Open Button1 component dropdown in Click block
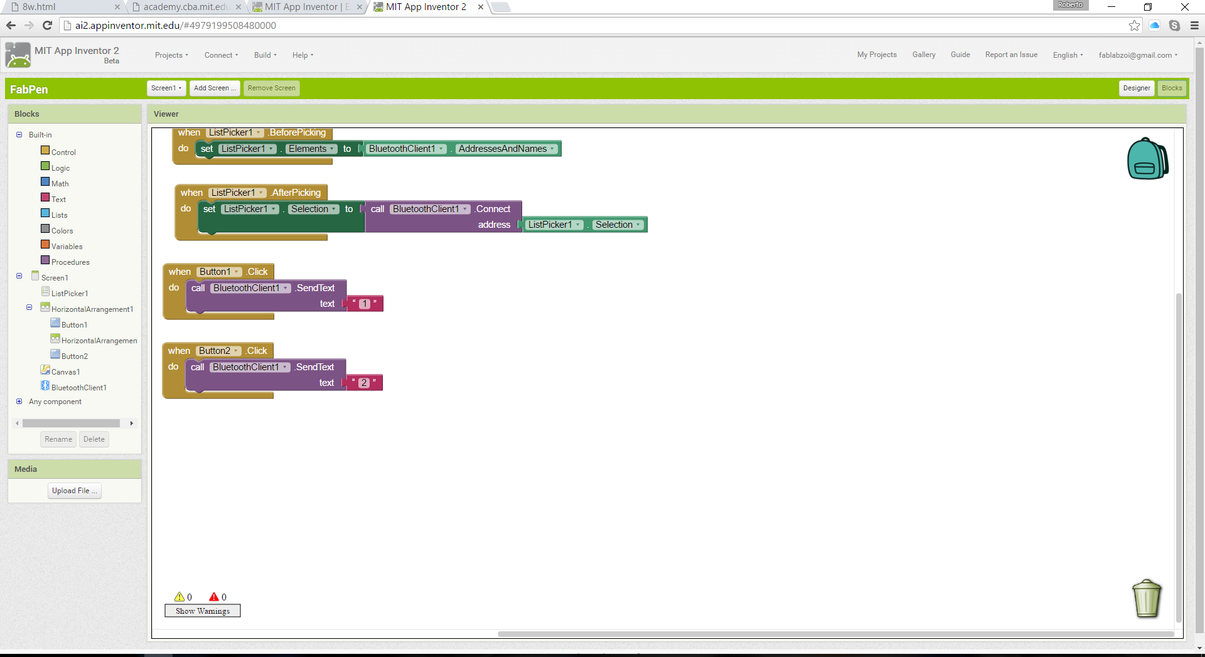Viewport: 1205px width, 657px height. click(219, 272)
